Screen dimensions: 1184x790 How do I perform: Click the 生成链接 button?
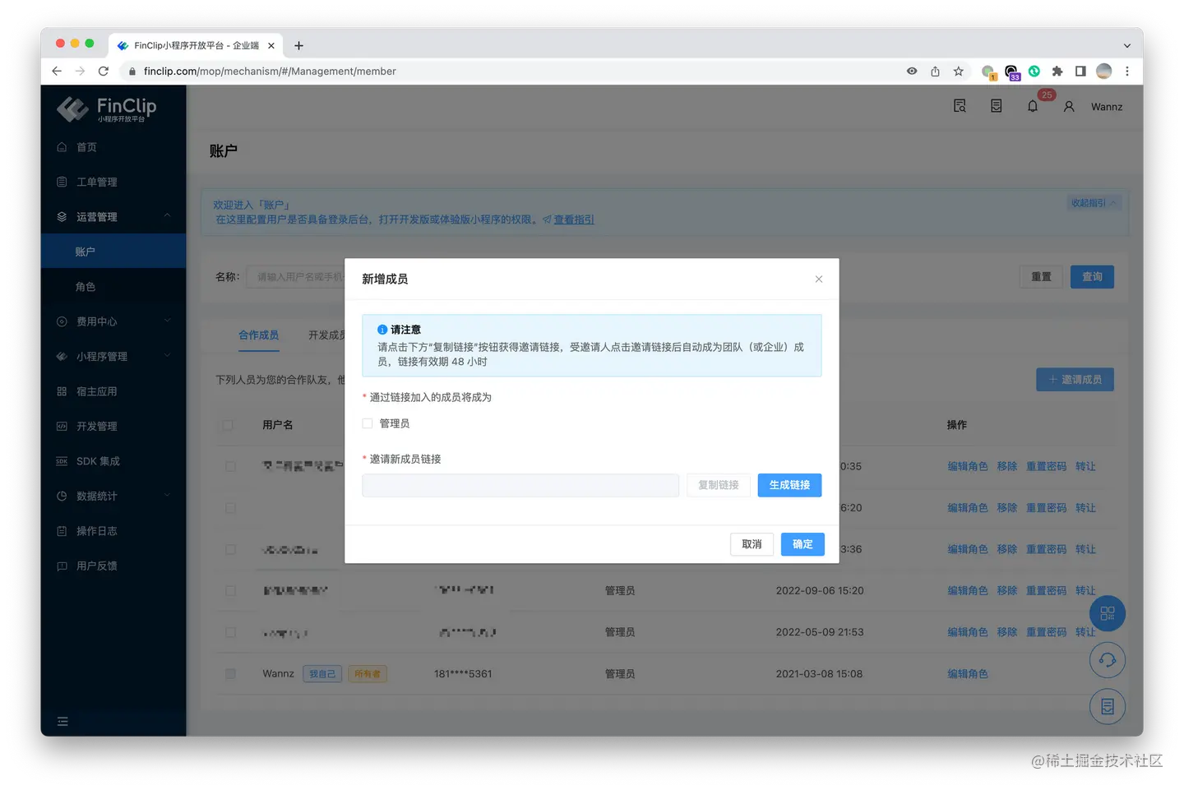point(789,485)
